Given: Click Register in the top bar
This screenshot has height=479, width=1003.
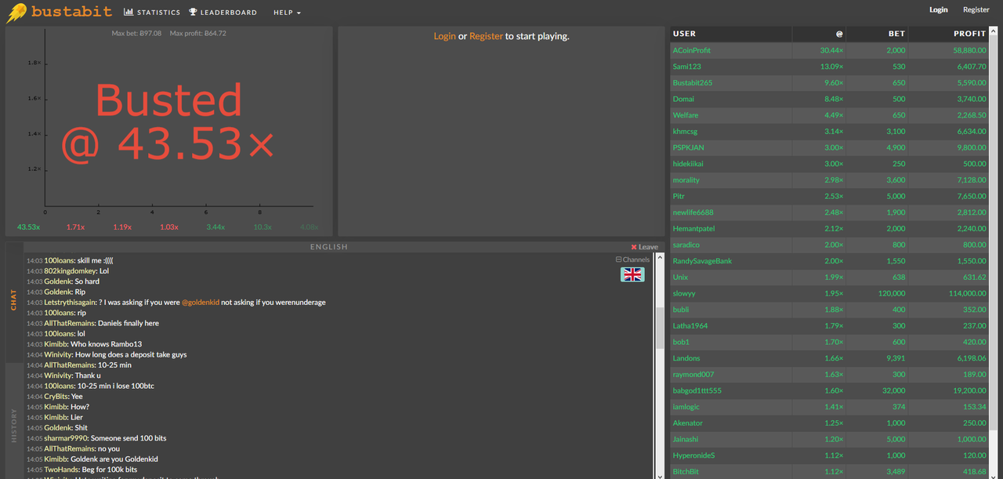Looking at the screenshot, I should 976,10.
